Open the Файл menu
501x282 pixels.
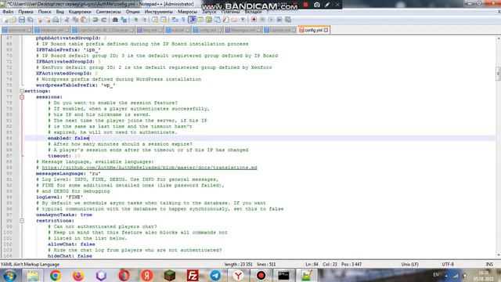coord(8,12)
